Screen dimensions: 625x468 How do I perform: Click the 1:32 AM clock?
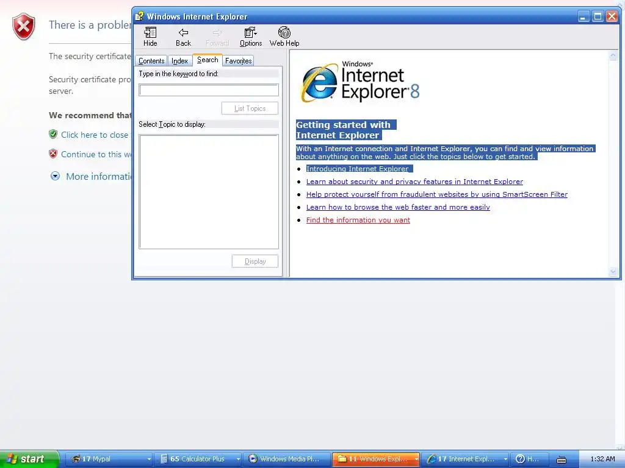coord(602,459)
